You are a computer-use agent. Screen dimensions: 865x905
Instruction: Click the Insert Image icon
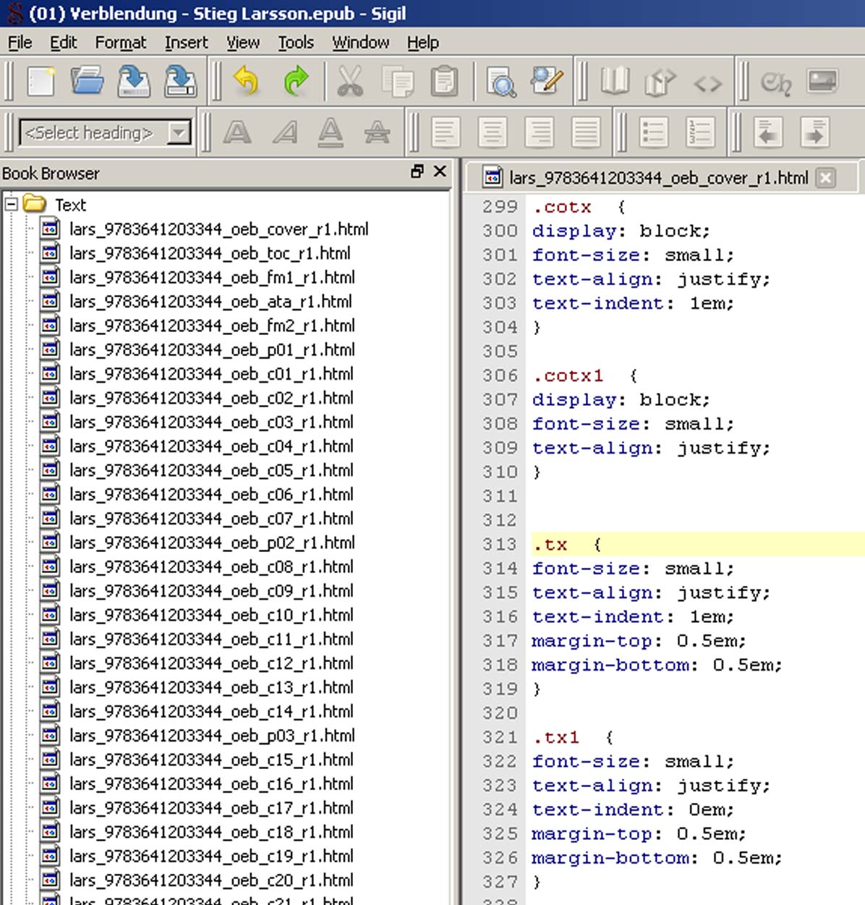click(x=822, y=81)
